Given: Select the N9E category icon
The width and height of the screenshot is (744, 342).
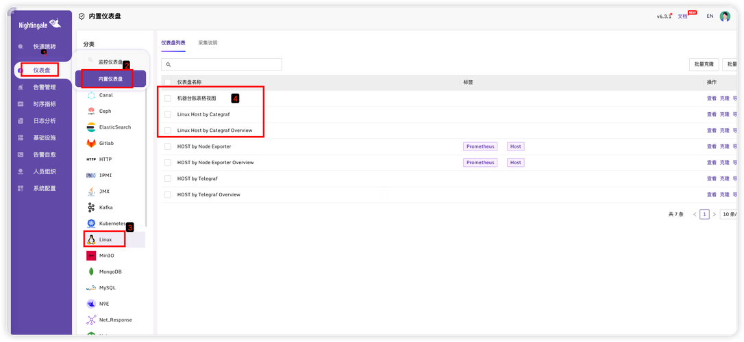Looking at the screenshot, I should coord(91,304).
